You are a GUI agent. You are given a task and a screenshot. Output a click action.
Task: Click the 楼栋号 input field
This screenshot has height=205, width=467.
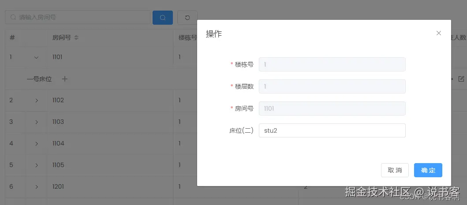(x=332, y=64)
